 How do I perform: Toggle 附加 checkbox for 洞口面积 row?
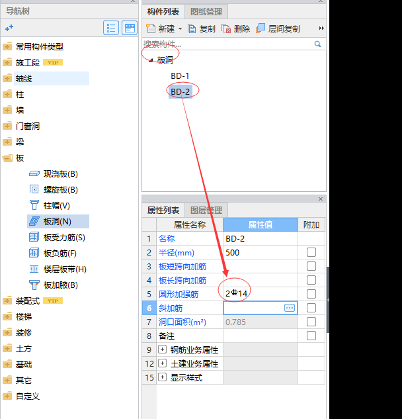(311, 322)
